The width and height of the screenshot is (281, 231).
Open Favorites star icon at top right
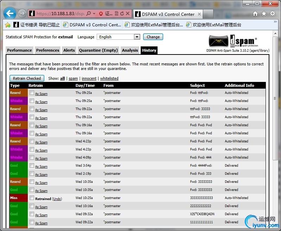[x=264, y=14]
